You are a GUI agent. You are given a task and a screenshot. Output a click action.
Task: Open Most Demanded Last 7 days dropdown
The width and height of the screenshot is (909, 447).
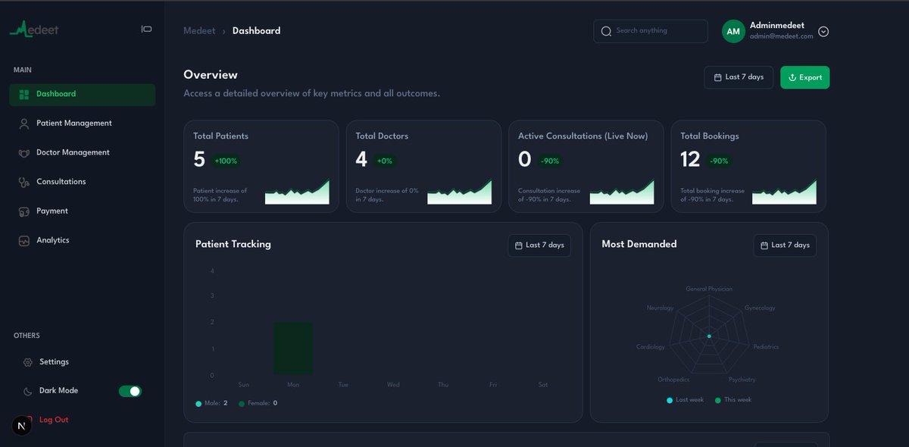click(x=785, y=245)
